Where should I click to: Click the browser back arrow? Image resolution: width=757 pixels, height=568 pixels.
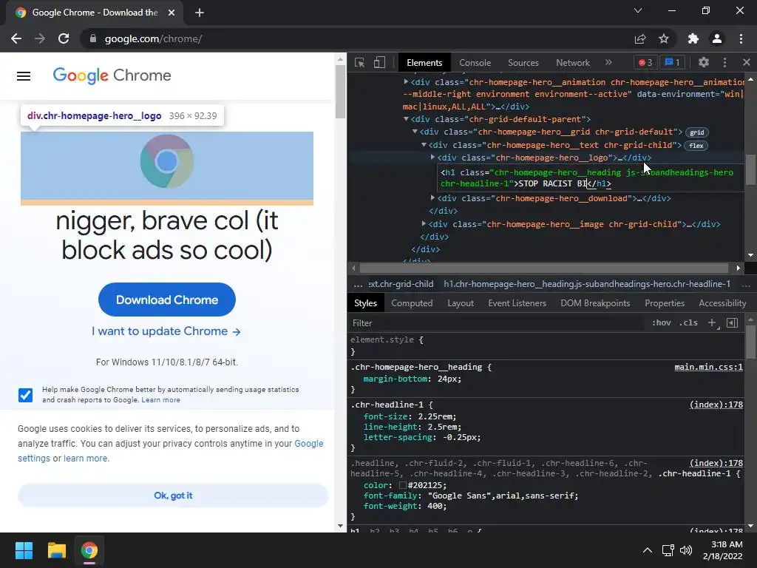pos(16,38)
